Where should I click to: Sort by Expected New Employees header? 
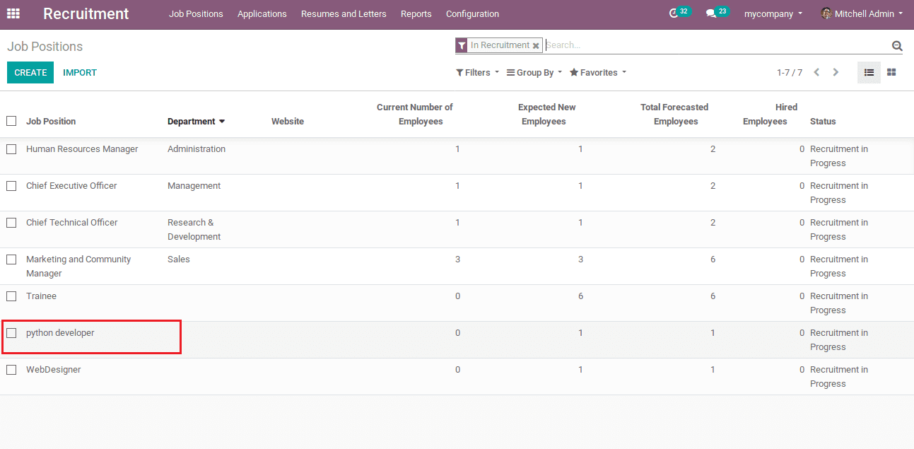pyautogui.click(x=546, y=115)
